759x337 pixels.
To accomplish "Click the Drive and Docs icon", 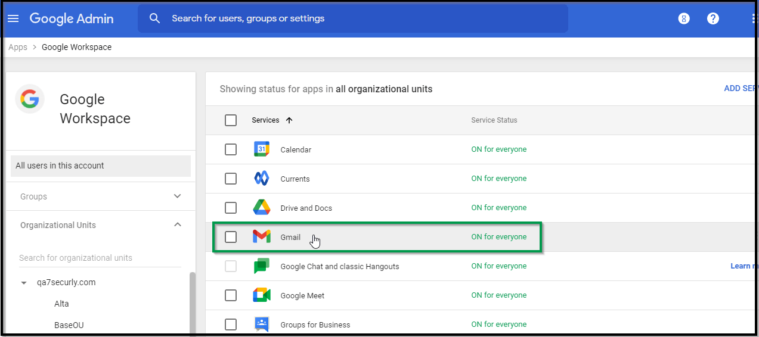I will [x=262, y=208].
